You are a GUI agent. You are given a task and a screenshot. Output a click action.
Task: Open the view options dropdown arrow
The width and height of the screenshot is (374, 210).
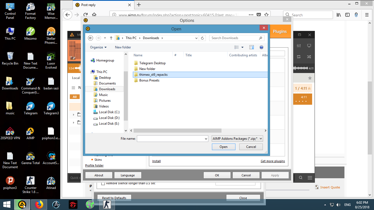point(242,47)
